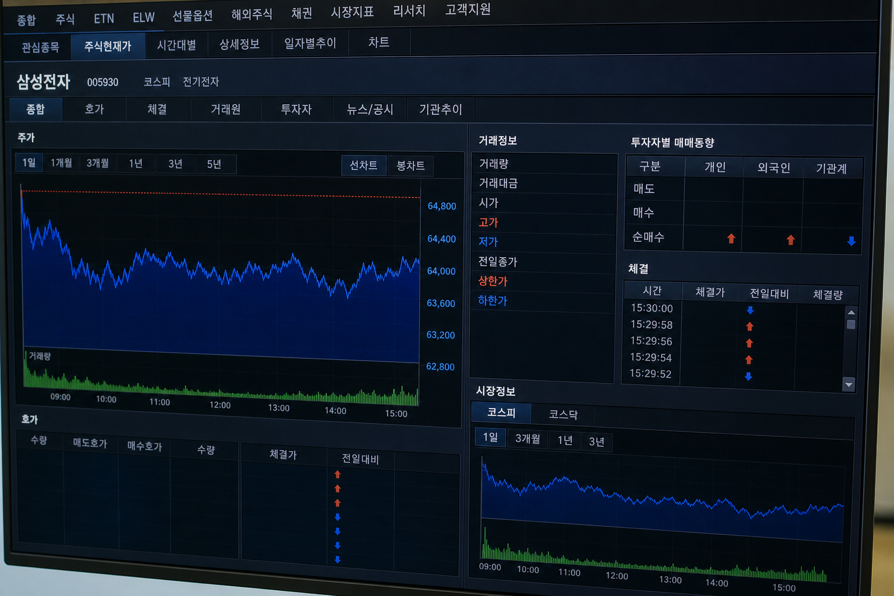Set market chart period to 1일
894x596 pixels.
491,437
